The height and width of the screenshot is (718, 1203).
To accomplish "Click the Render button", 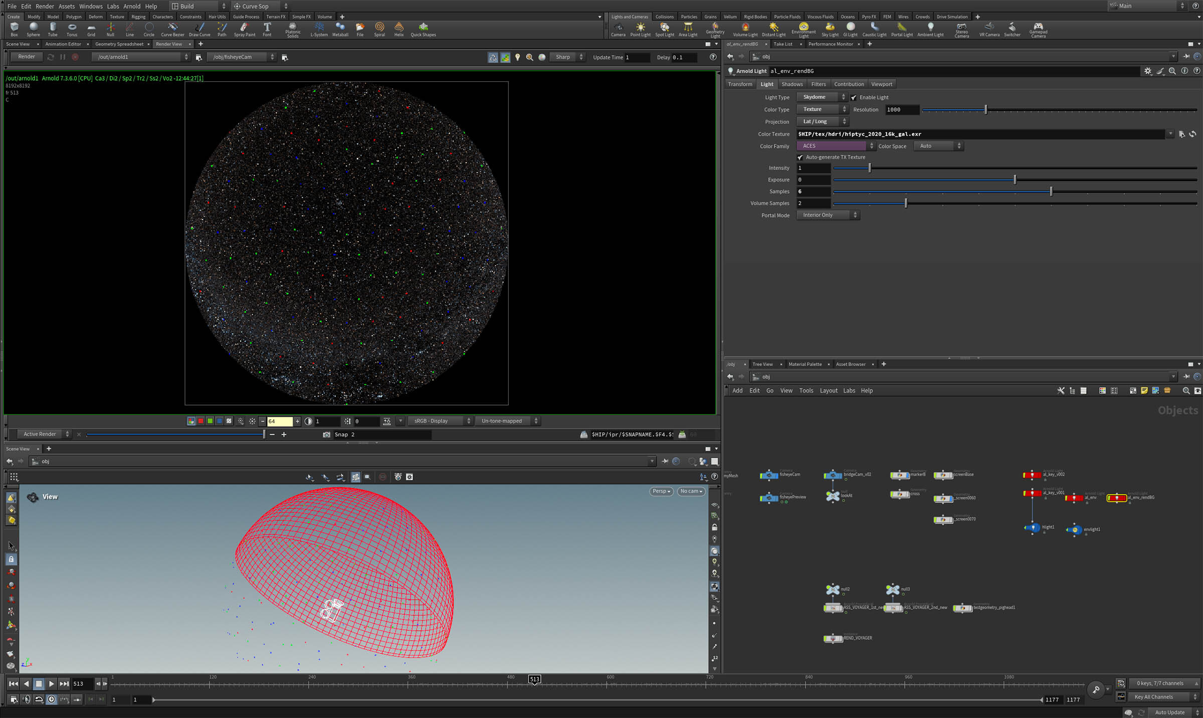I will [x=27, y=57].
